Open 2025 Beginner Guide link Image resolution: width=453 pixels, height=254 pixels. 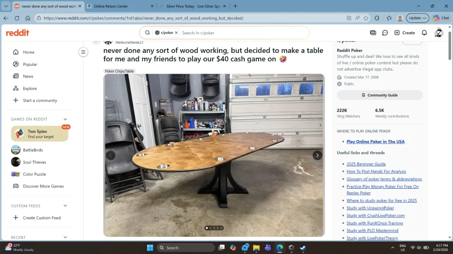[366, 164]
